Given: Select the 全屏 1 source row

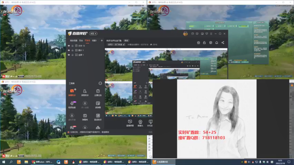Looking at the screenshot, I should [x=85, y=55].
